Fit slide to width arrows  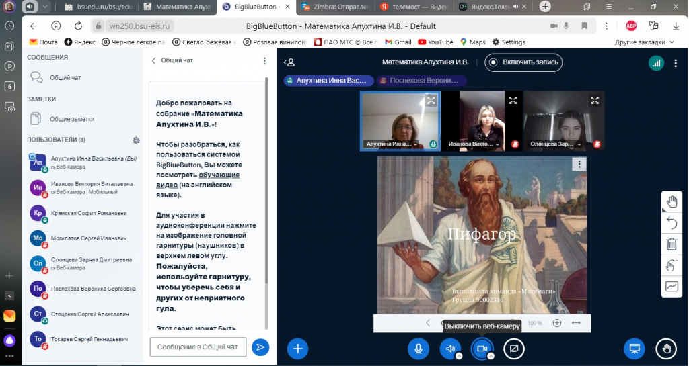coord(576,323)
